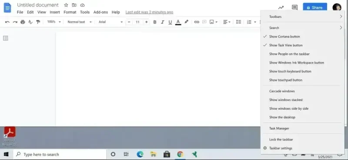The width and height of the screenshot is (348, 160).
Task: Open the View menu
Action: (41, 12)
